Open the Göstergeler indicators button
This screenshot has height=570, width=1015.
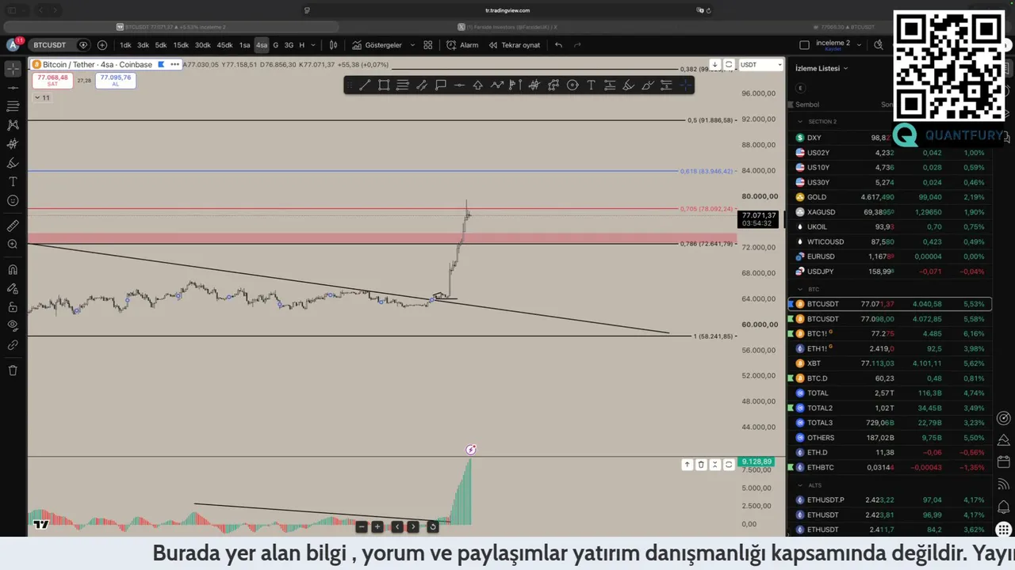pyautogui.click(x=377, y=45)
